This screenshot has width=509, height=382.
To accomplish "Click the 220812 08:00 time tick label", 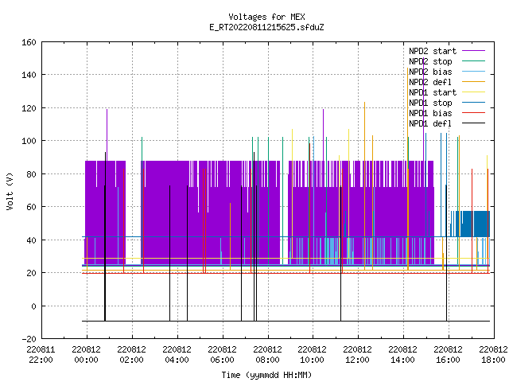I will coord(267,355).
